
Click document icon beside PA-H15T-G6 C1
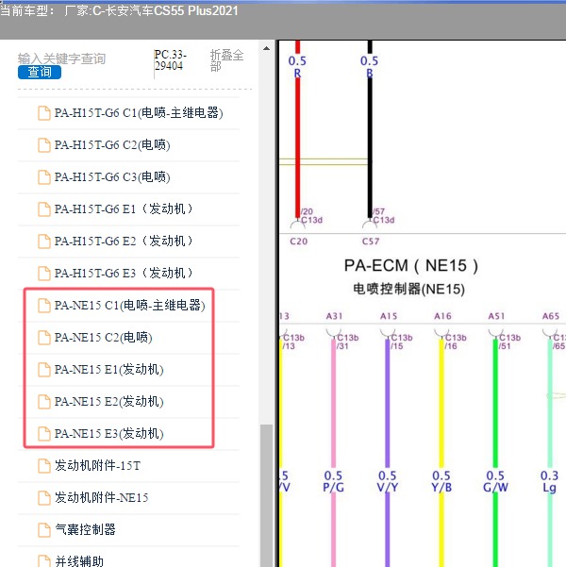pos(44,113)
